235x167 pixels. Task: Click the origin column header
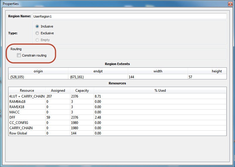point(38,71)
